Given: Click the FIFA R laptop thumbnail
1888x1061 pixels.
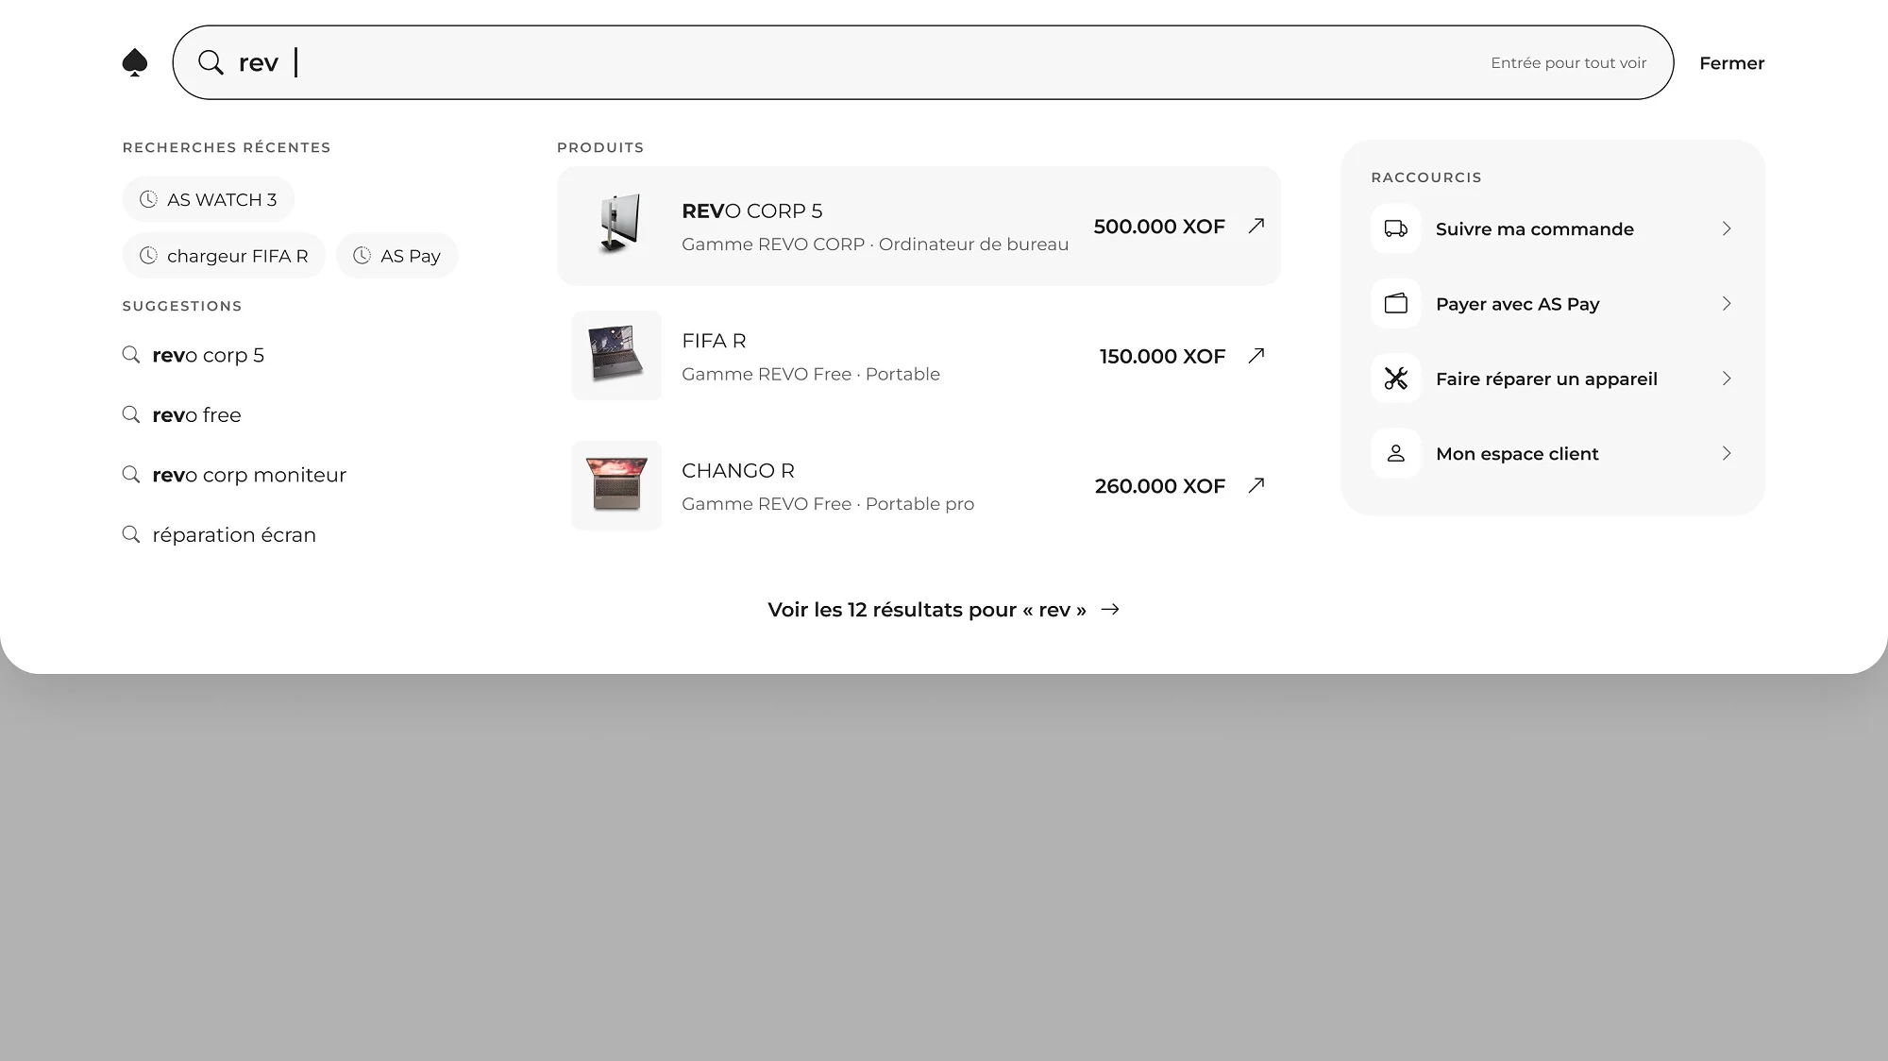Looking at the screenshot, I should click(x=616, y=356).
